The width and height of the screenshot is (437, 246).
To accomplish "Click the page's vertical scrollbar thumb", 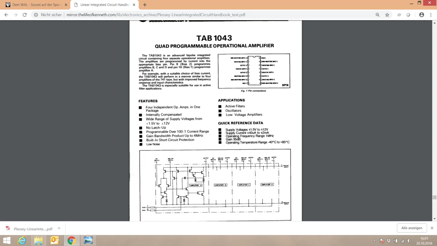I will (x=434, y=197).
